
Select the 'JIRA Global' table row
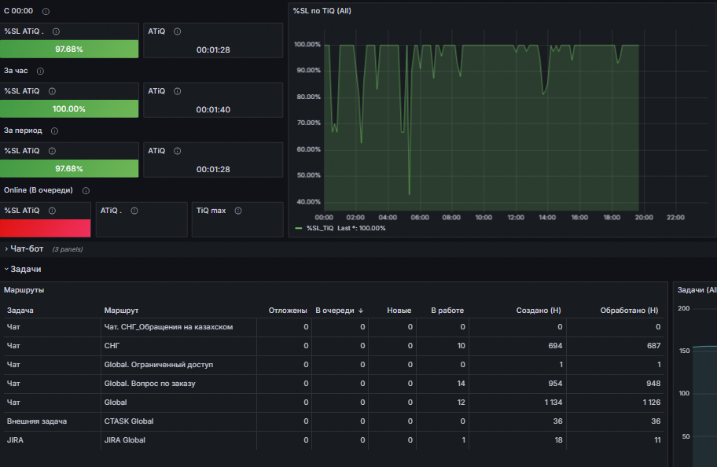coord(334,440)
